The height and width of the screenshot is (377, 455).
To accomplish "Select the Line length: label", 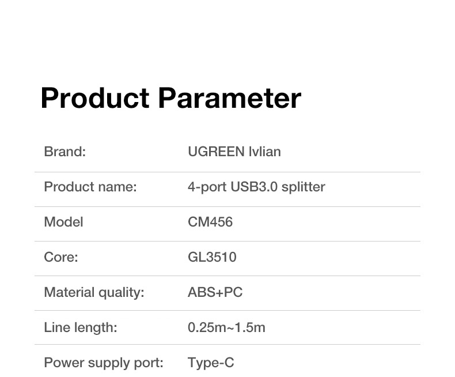I will click(x=80, y=327).
